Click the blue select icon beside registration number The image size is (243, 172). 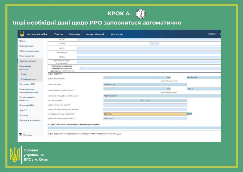pyautogui.click(x=188, y=114)
